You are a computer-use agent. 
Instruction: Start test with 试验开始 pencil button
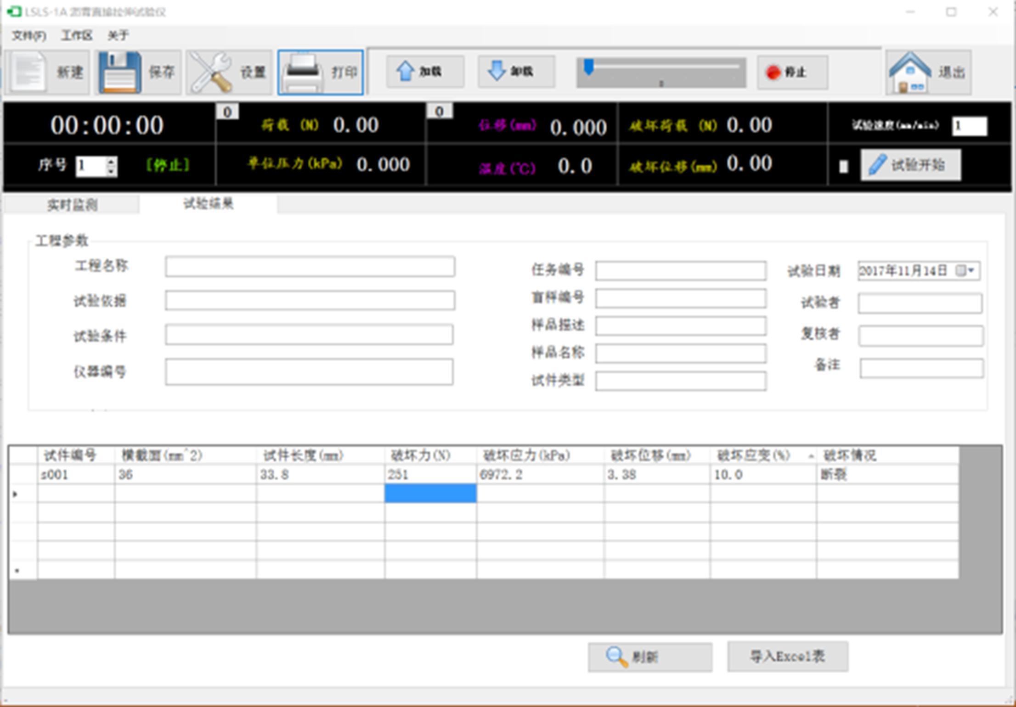pos(910,165)
